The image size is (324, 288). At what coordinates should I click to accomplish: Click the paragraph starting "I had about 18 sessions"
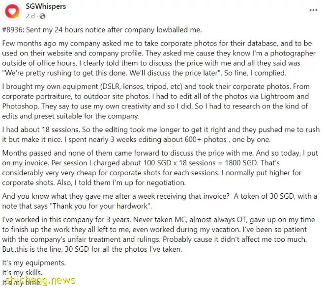(x=161, y=134)
